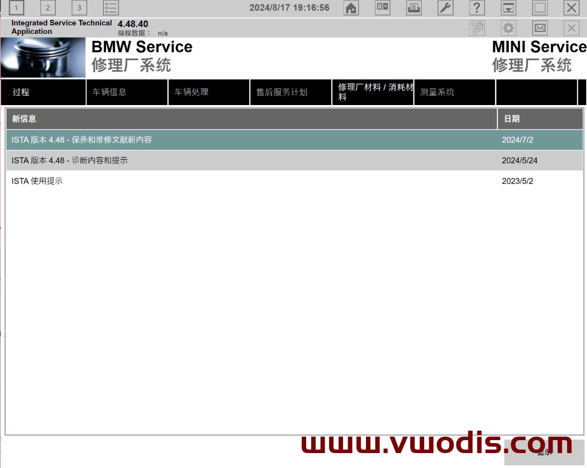Open the 过程 tab

[x=43, y=92]
